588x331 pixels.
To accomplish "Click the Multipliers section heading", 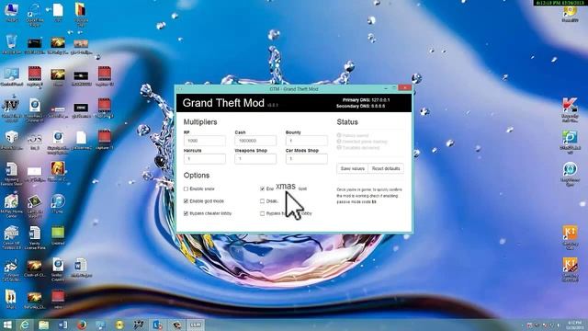I will [200, 122].
